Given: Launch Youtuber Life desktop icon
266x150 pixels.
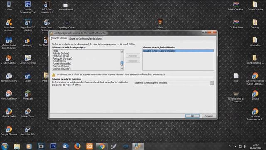Looking at the screenshot, I should click(28, 131).
